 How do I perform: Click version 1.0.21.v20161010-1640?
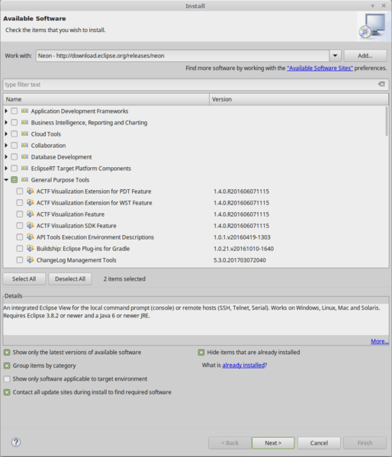[243, 249]
